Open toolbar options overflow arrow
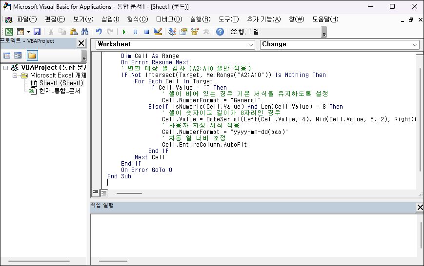 [x=324, y=32]
